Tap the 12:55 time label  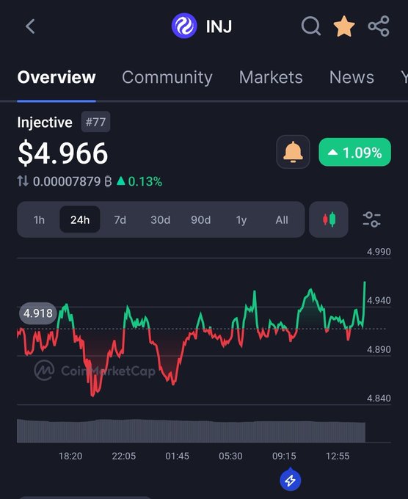(338, 456)
